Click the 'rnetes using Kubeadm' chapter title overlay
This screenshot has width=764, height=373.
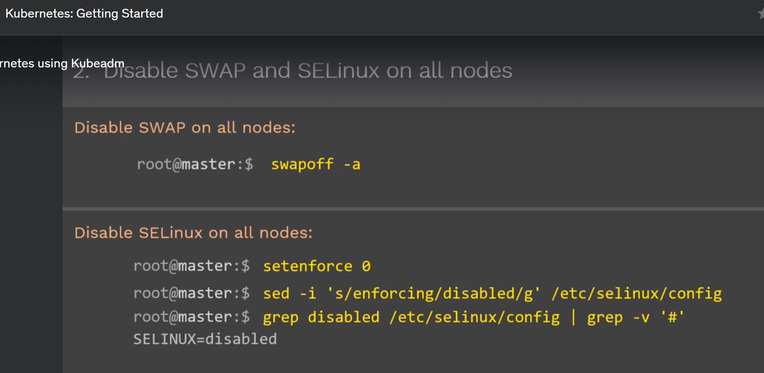62,63
